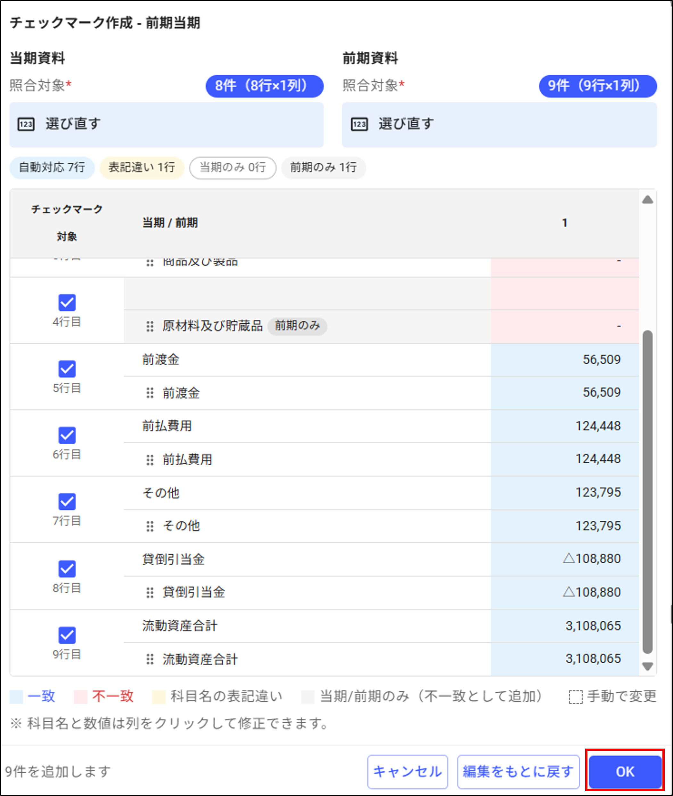
Task: Disable the 8行目 checkmark target
Action: [67, 569]
